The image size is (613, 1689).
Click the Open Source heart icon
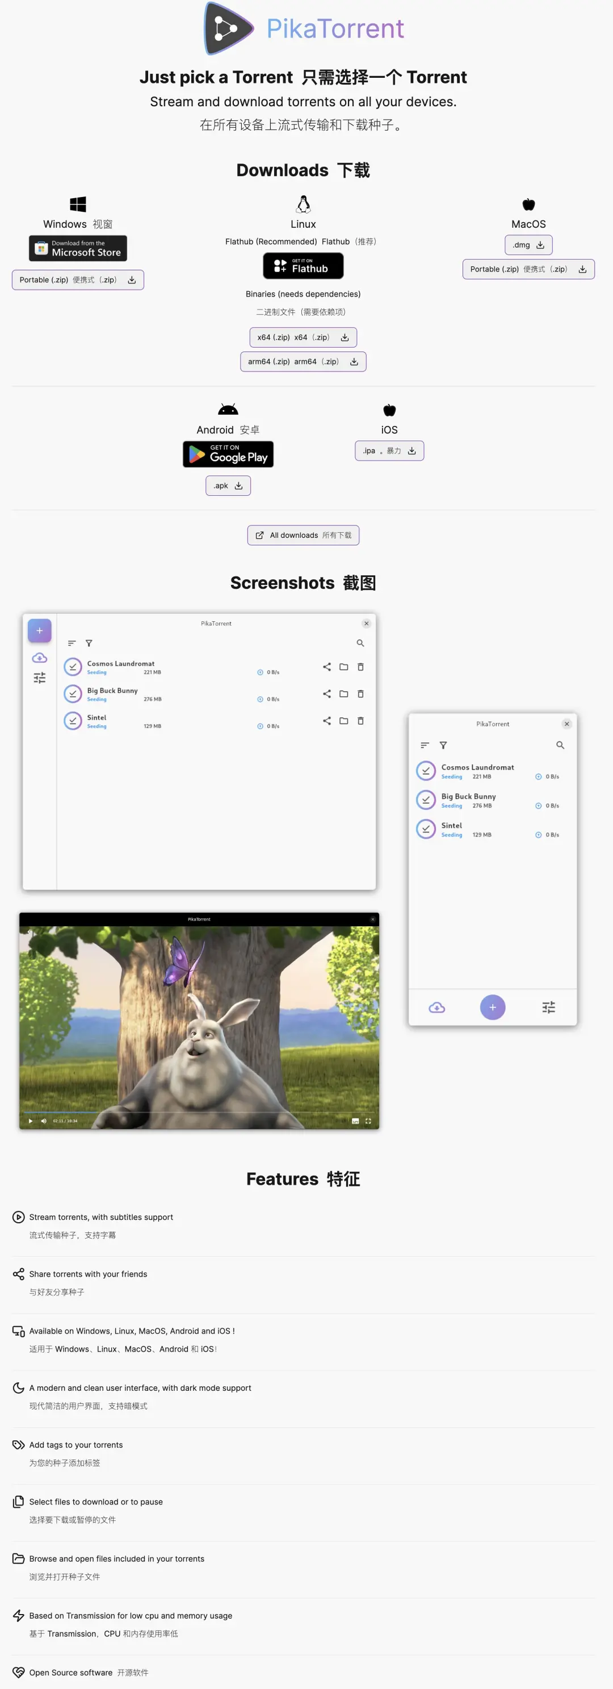(x=18, y=1673)
